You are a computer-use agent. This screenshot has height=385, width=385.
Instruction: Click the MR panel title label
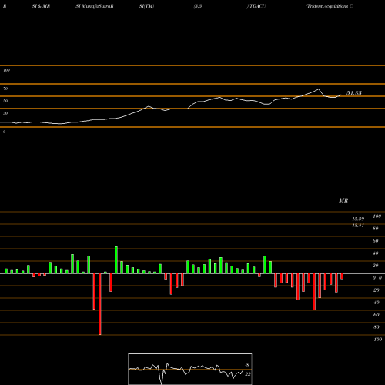(343, 200)
